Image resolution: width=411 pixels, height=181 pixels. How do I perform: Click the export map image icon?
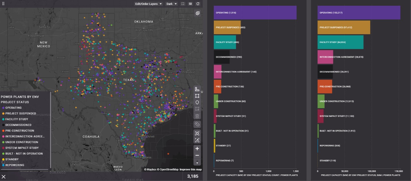click(x=190, y=4)
